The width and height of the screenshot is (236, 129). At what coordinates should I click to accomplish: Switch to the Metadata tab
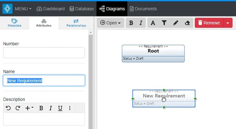pos(14,23)
